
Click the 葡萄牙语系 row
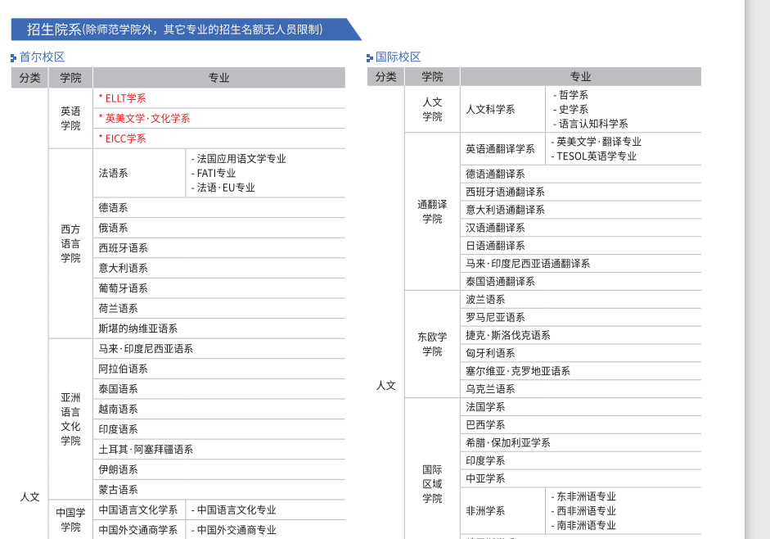pyautogui.click(x=219, y=288)
